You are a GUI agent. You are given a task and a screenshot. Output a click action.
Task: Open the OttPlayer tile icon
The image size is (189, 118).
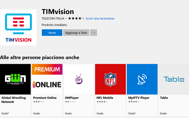[x=79, y=79]
